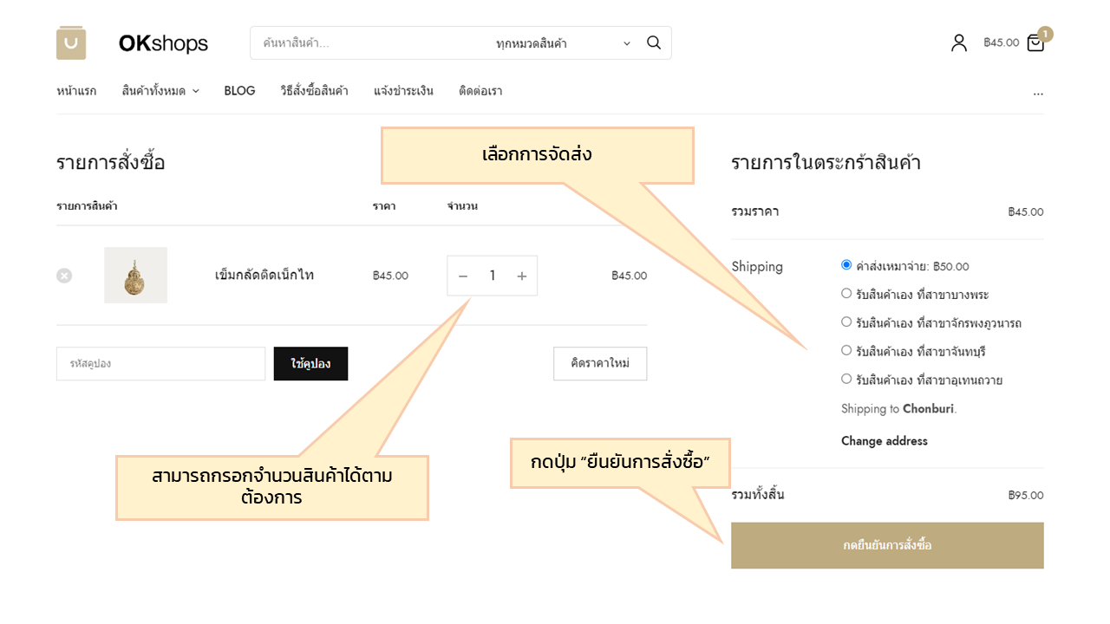This screenshot has height=624, width=1110.
Task: Click the search magnifier icon
Action: click(x=654, y=42)
